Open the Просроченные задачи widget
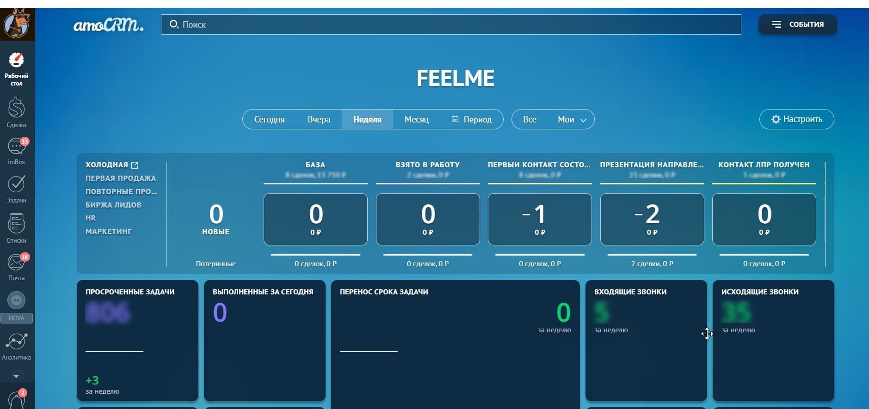This screenshot has height=409, width=869. click(x=137, y=341)
